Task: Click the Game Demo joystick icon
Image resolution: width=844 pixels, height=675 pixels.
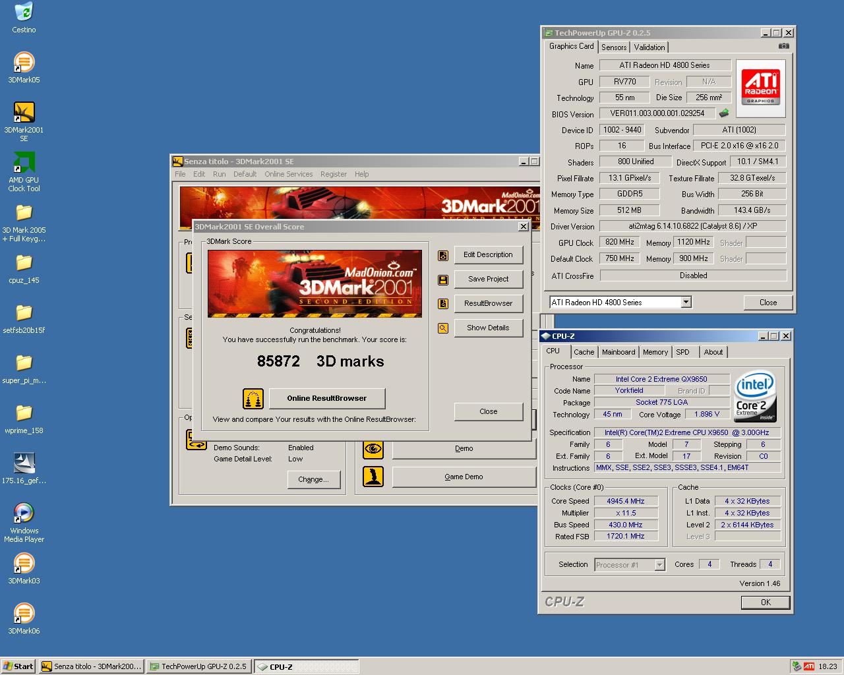Action: coord(373,477)
